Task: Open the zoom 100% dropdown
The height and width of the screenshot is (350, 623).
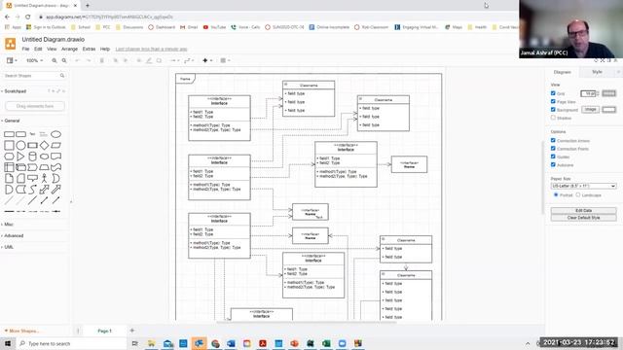Action: pyautogui.click(x=35, y=60)
